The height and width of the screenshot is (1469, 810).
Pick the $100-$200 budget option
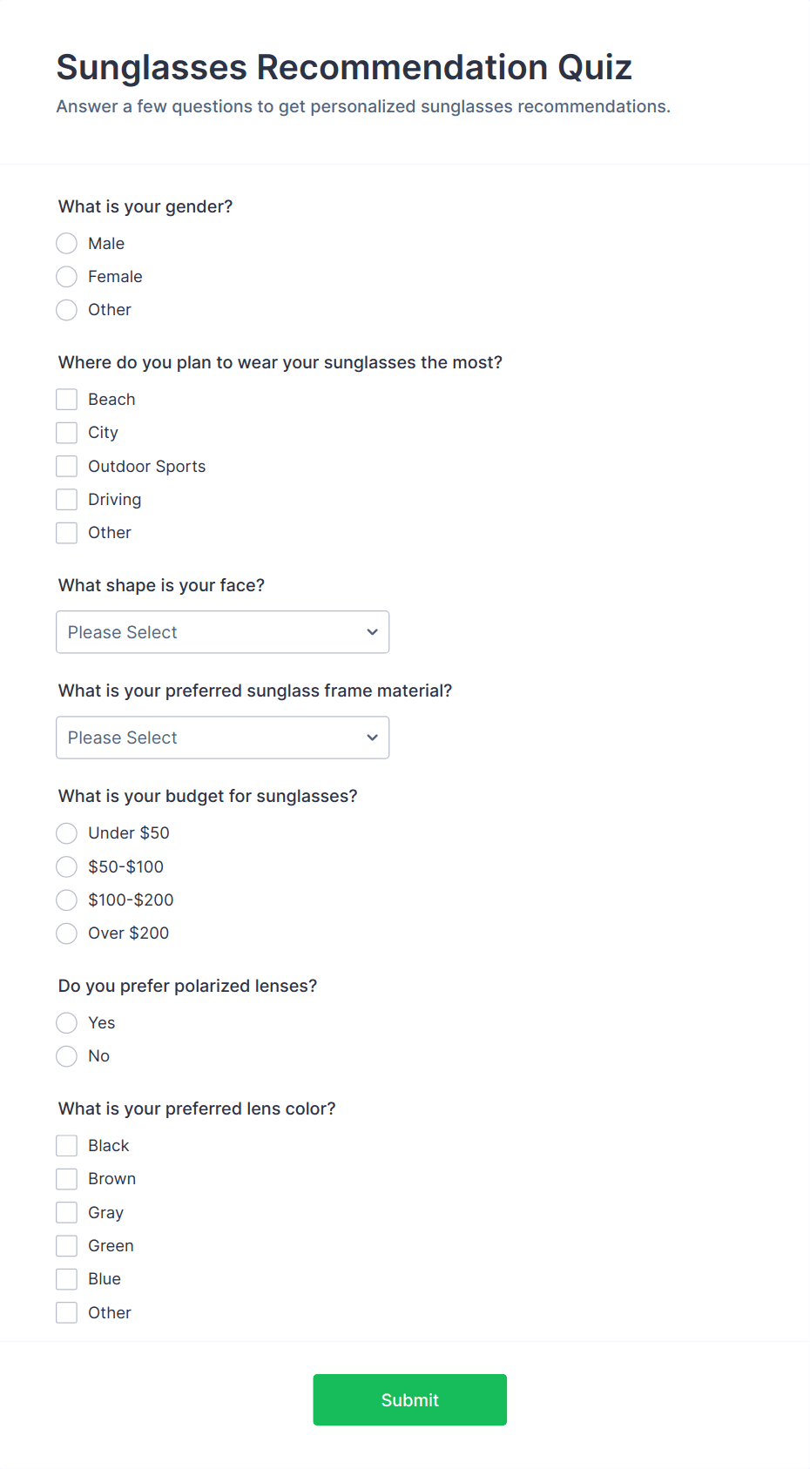point(66,900)
